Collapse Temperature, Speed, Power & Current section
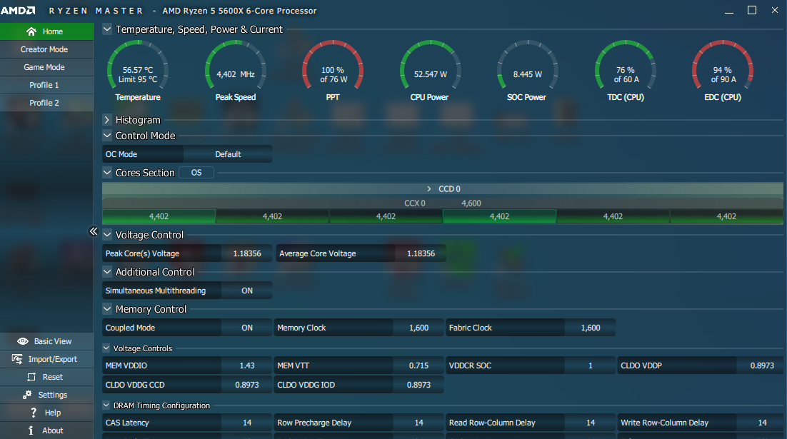Viewport: 787px width, 439px height. click(x=107, y=29)
